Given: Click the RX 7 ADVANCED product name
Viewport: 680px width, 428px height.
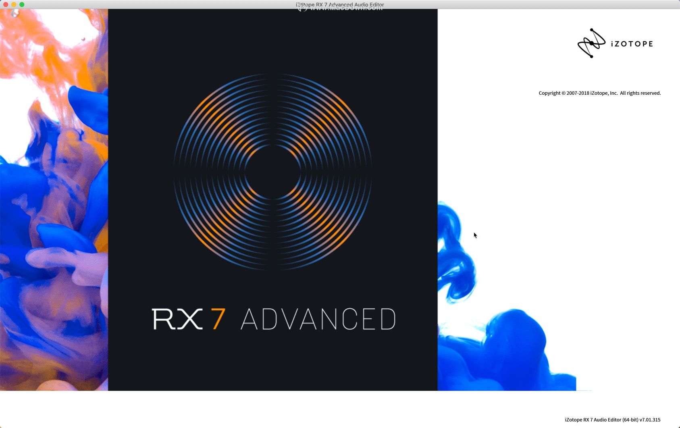Looking at the screenshot, I should 274,319.
